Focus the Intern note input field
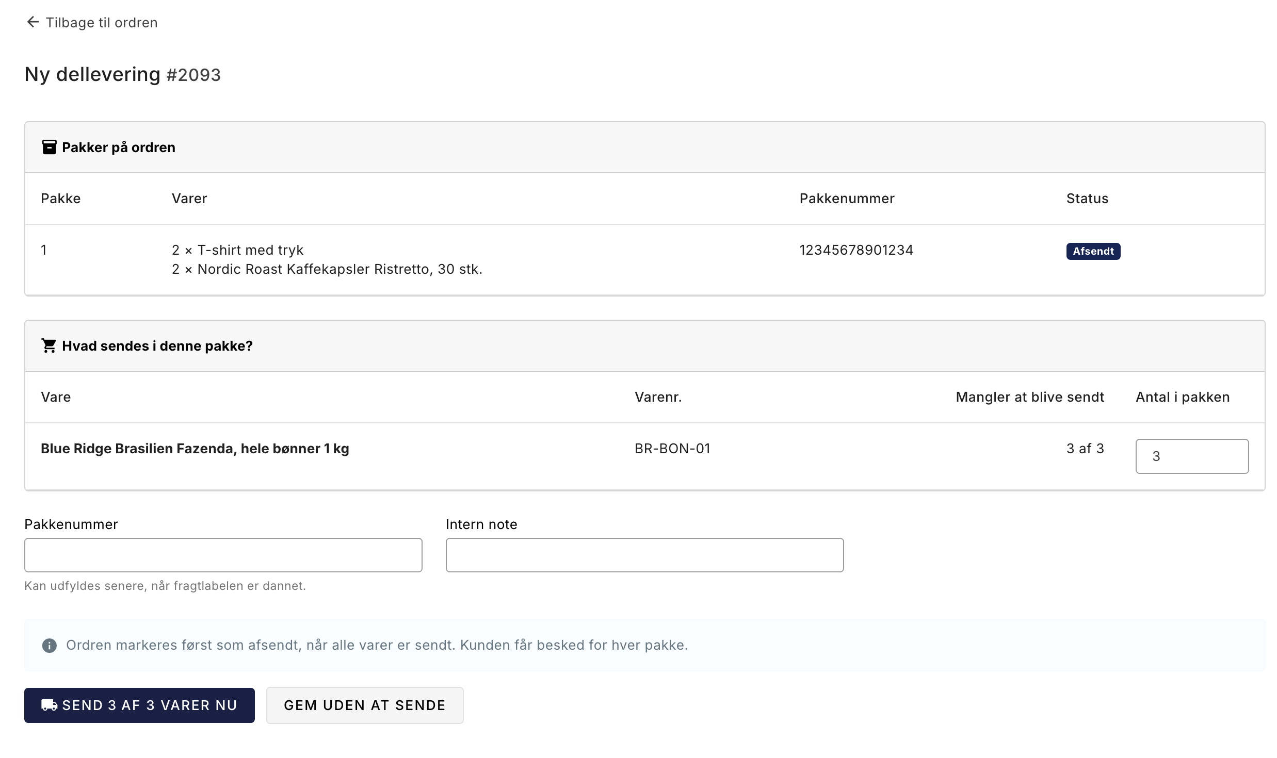This screenshot has width=1277, height=758. 645,555
